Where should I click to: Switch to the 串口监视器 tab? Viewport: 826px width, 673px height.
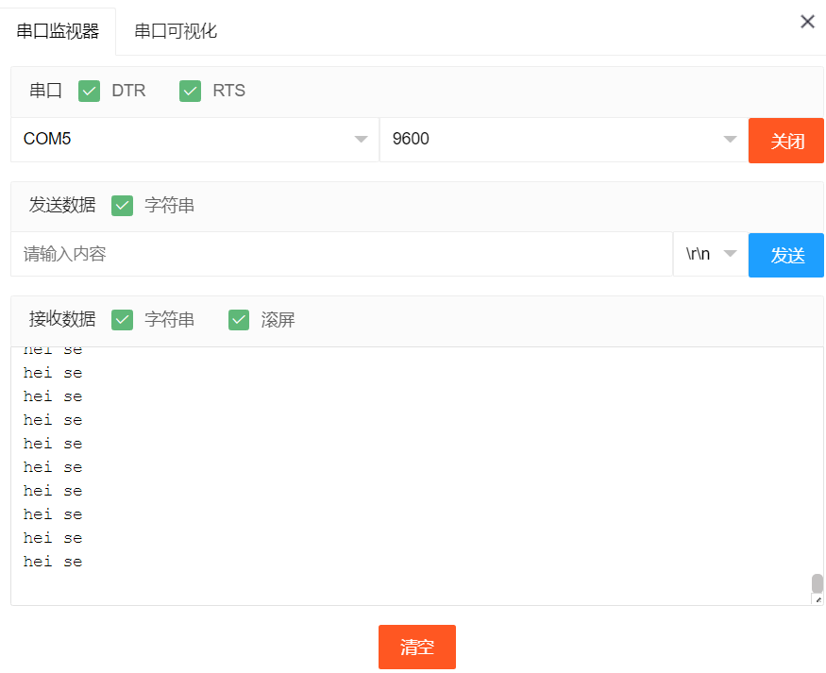tap(58, 31)
